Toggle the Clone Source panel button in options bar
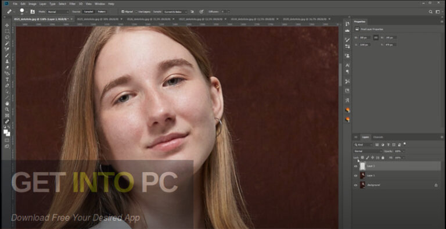 [33, 12]
